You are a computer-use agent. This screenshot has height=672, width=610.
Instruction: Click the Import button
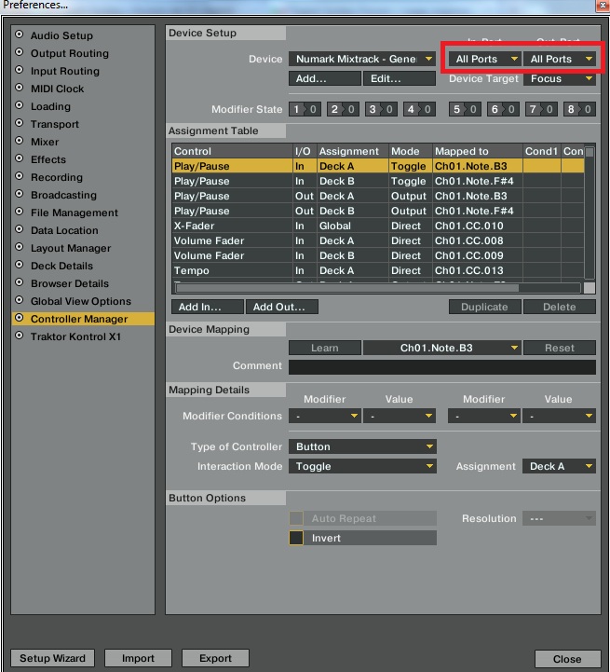click(x=138, y=658)
